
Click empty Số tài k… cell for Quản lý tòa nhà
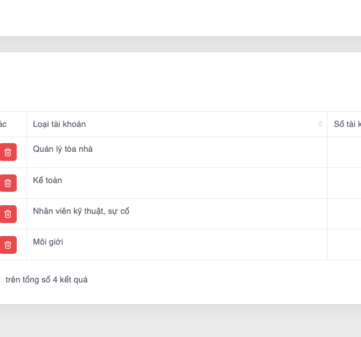(344, 152)
